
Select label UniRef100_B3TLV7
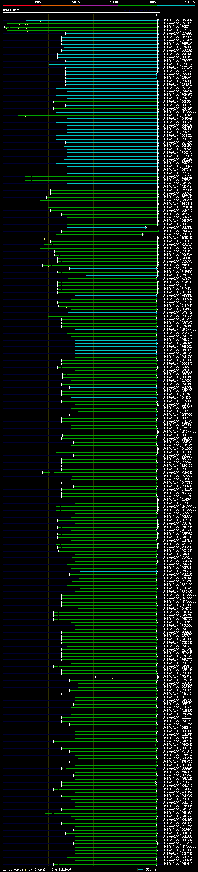pos(177,68)
